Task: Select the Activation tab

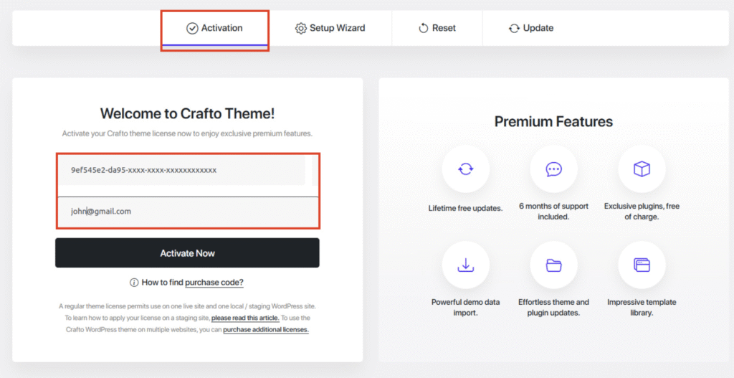Action: [215, 29]
